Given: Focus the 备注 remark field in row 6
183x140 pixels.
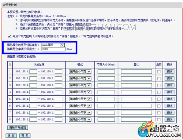Looking at the screenshot, I should pos(136,106).
